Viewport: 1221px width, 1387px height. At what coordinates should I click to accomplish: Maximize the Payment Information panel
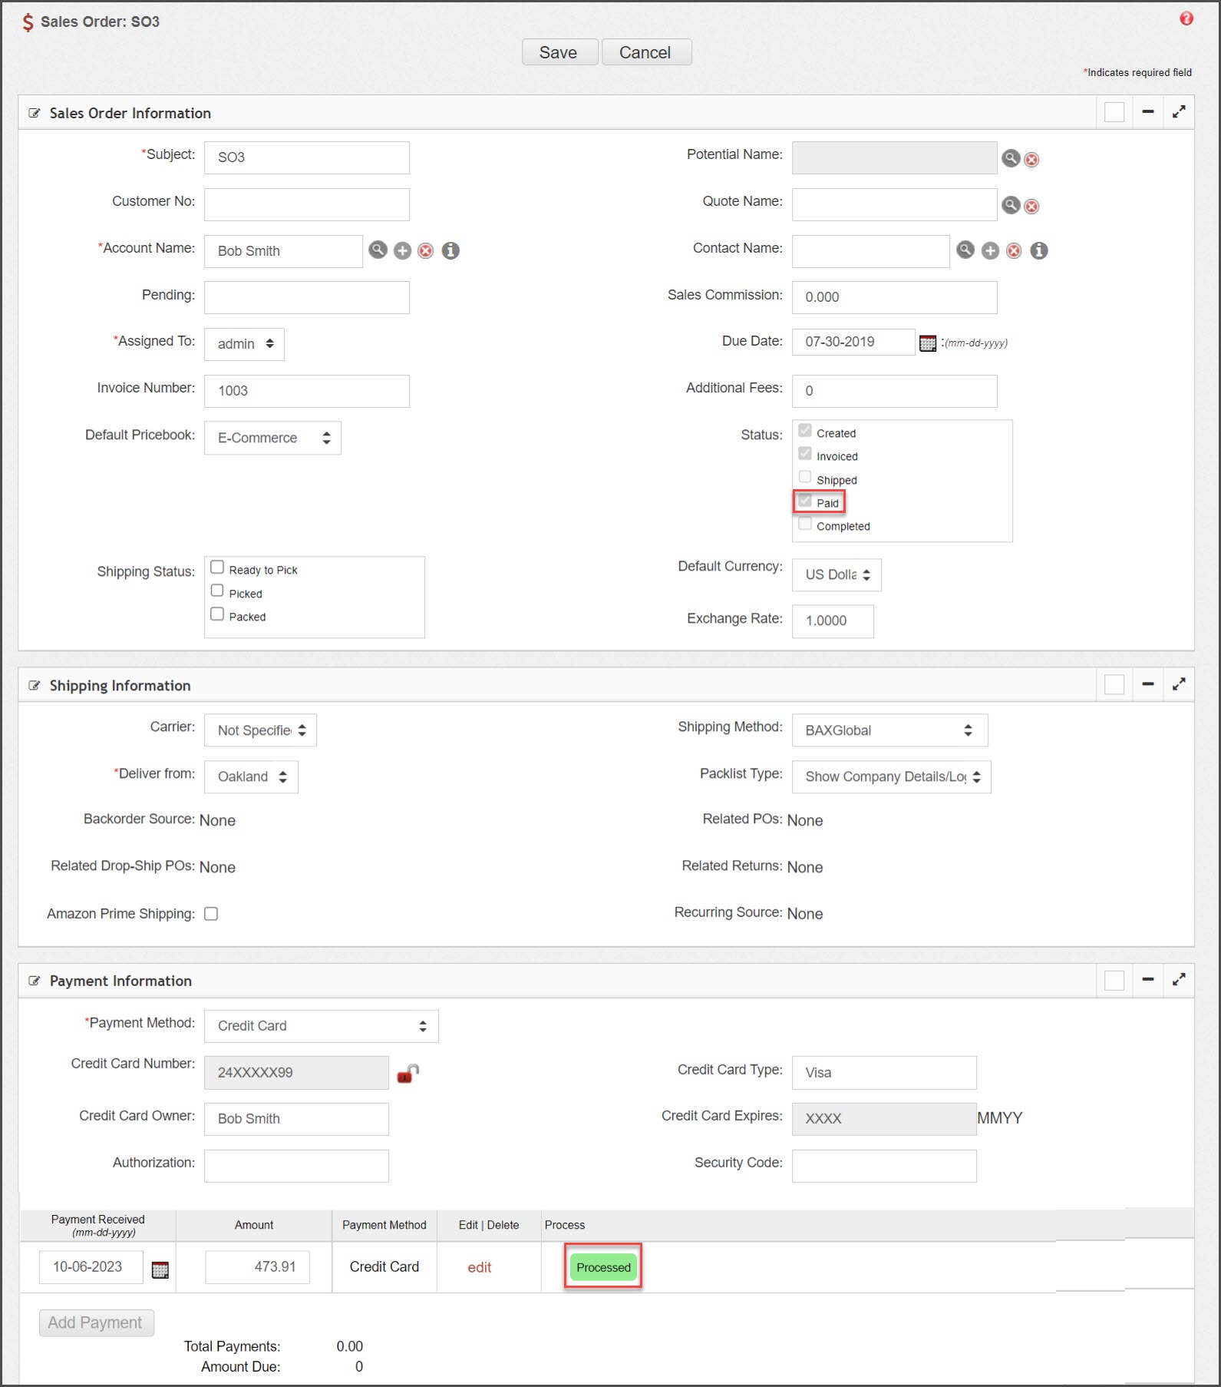(x=1179, y=979)
